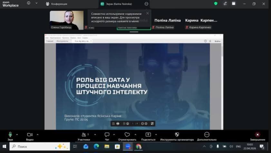The image size is (271, 153).
Task: Open the Участники participants panel
Action: tap(83, 135)
